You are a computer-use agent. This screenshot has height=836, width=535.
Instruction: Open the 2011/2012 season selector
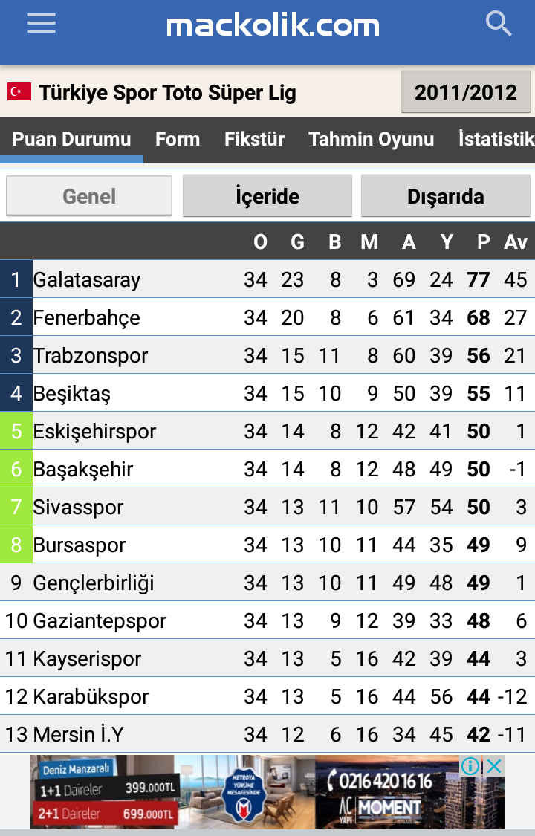tap(466, 92)
